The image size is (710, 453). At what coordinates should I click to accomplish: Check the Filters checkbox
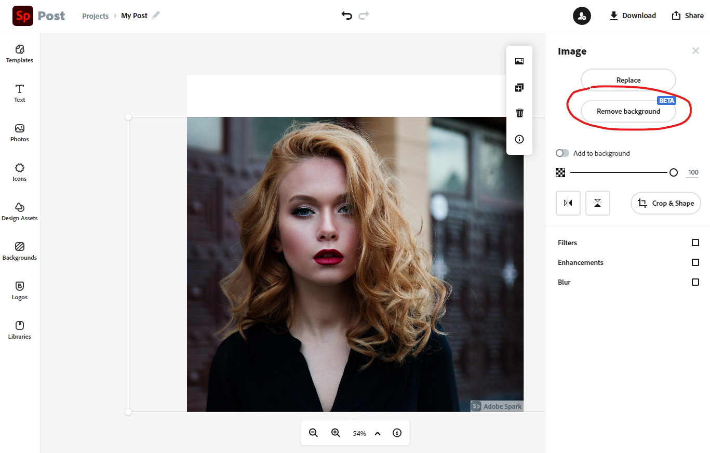695,243
